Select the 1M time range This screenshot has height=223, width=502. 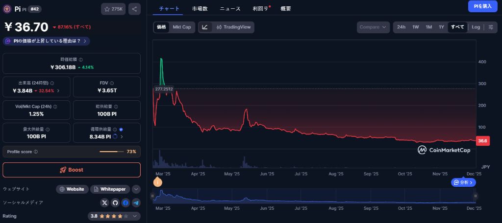pos(428,27)
